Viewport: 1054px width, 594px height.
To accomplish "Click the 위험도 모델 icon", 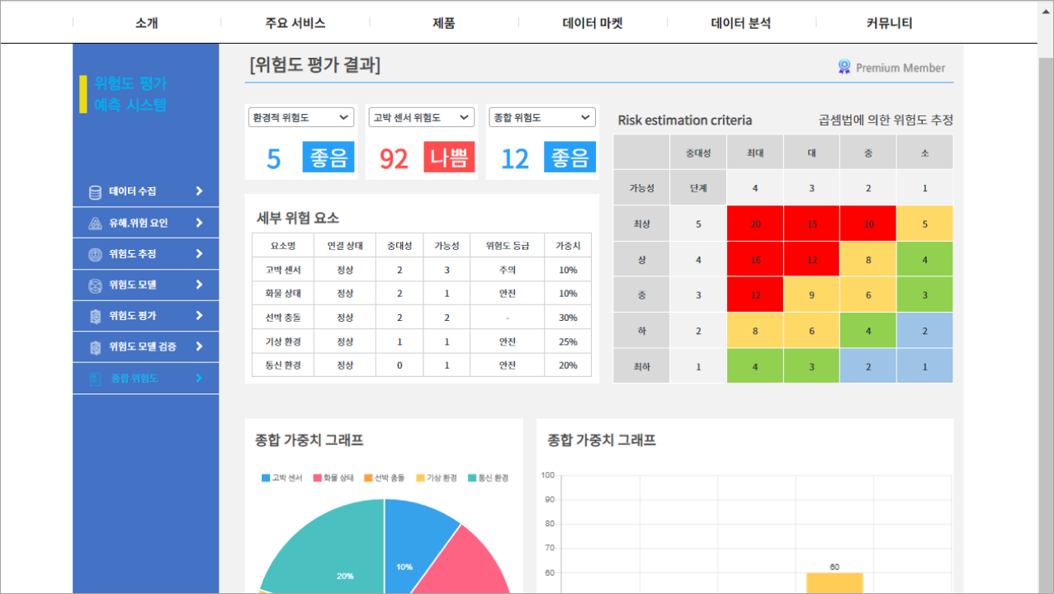I will pyautogui.click(x=95, y=285).
